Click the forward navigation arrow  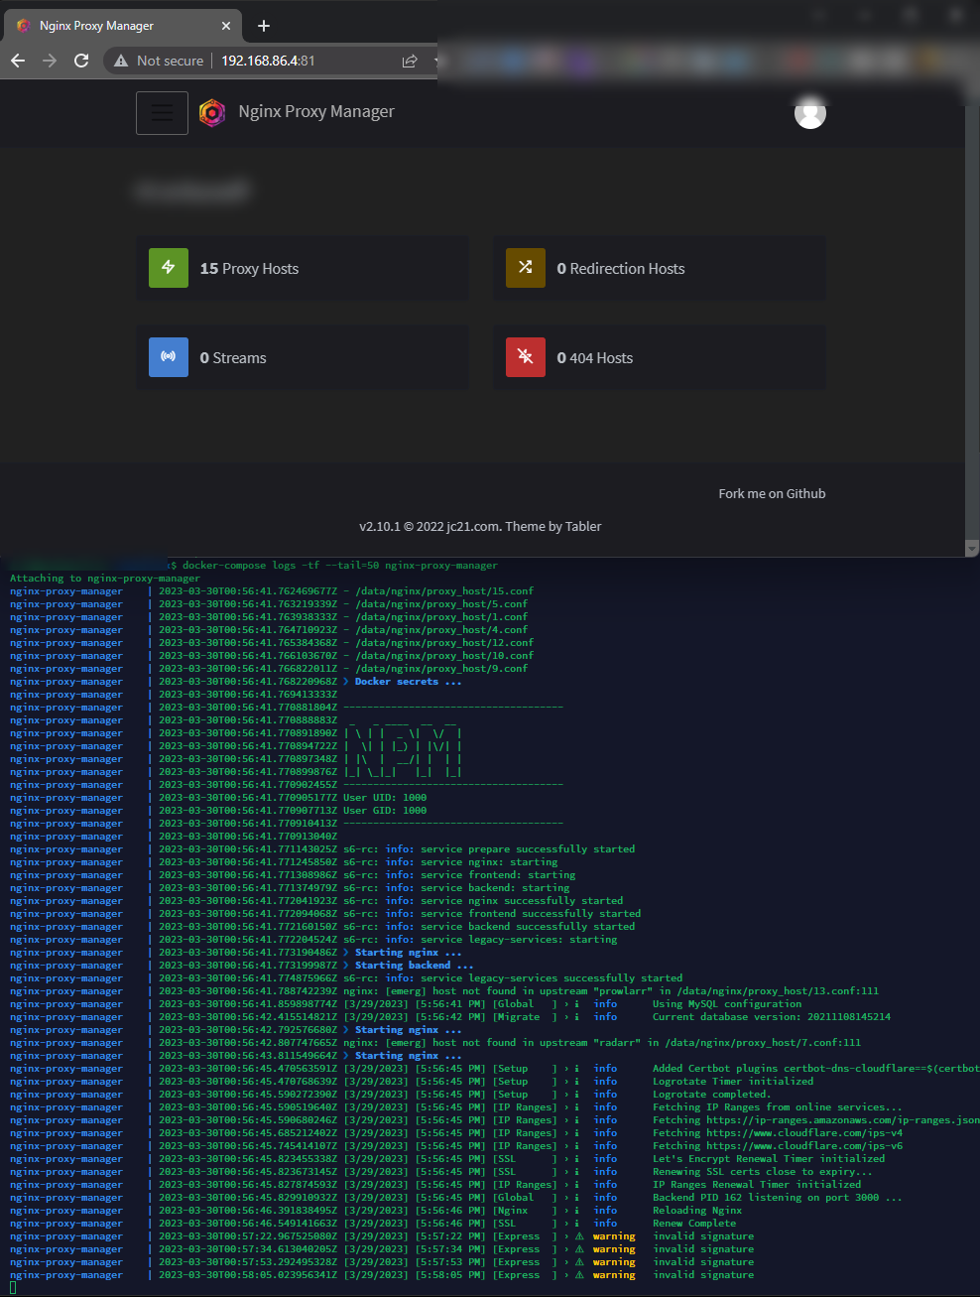[x=50, y=61]
